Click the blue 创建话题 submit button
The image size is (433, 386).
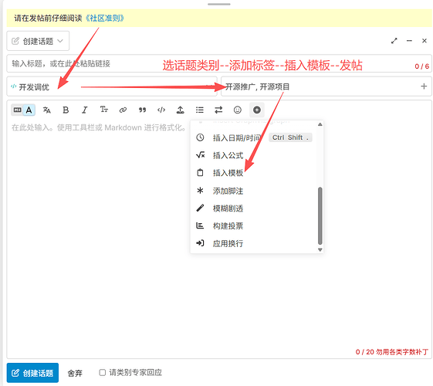tap(32, 373)
